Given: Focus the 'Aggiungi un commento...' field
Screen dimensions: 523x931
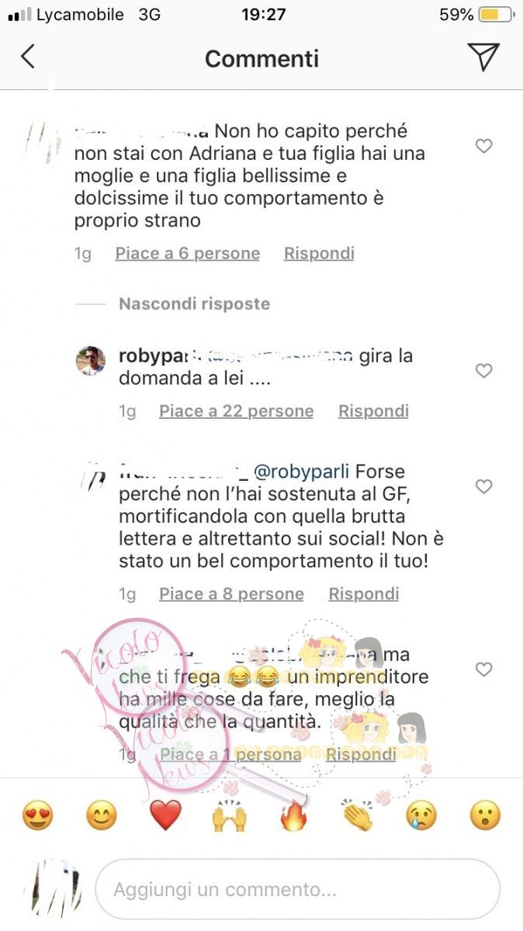Looking at the screenshot, I should pos(297,889).
